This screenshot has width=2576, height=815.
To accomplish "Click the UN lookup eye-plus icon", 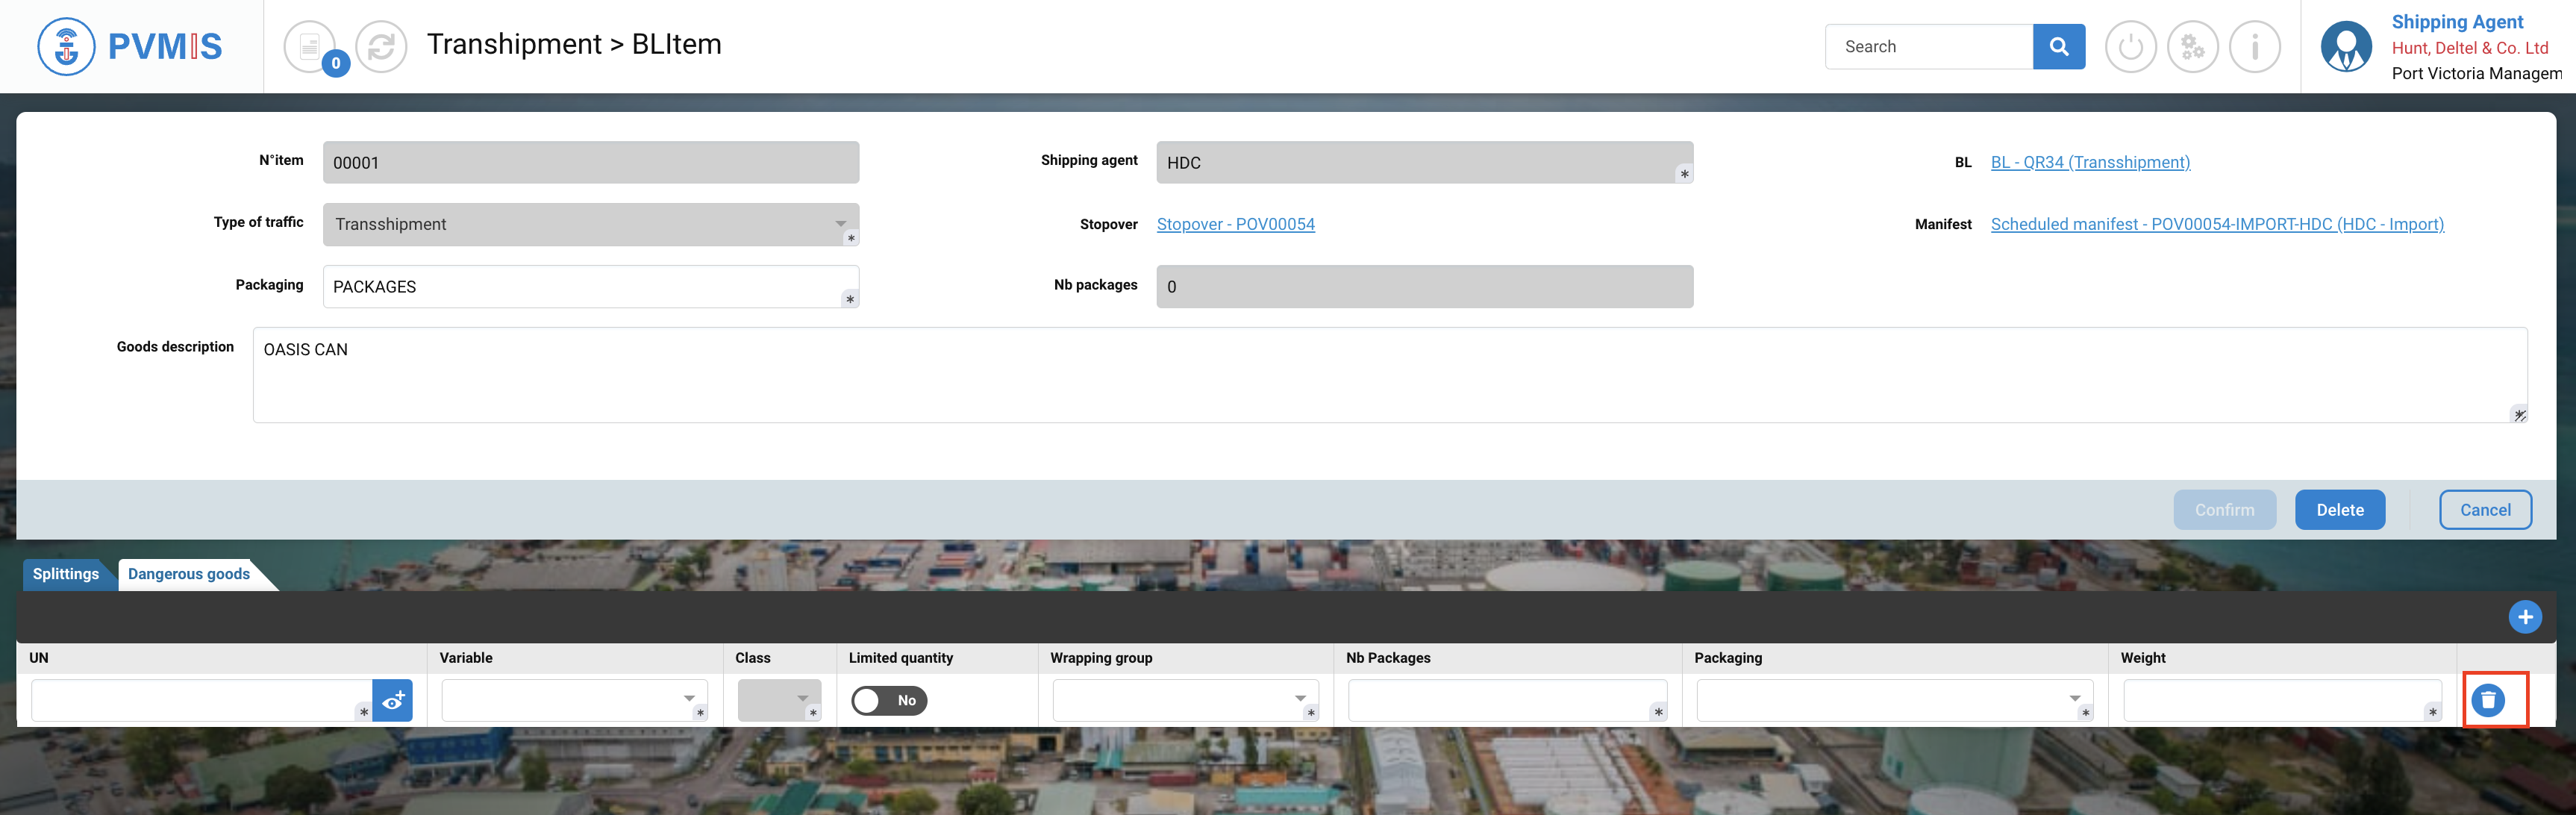I will [x=392, y=700].
